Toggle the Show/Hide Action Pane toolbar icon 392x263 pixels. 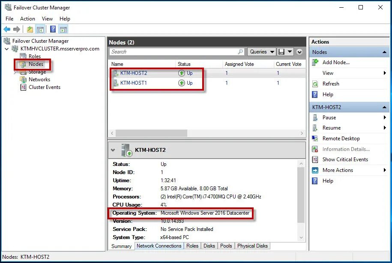tap(63, 30)
